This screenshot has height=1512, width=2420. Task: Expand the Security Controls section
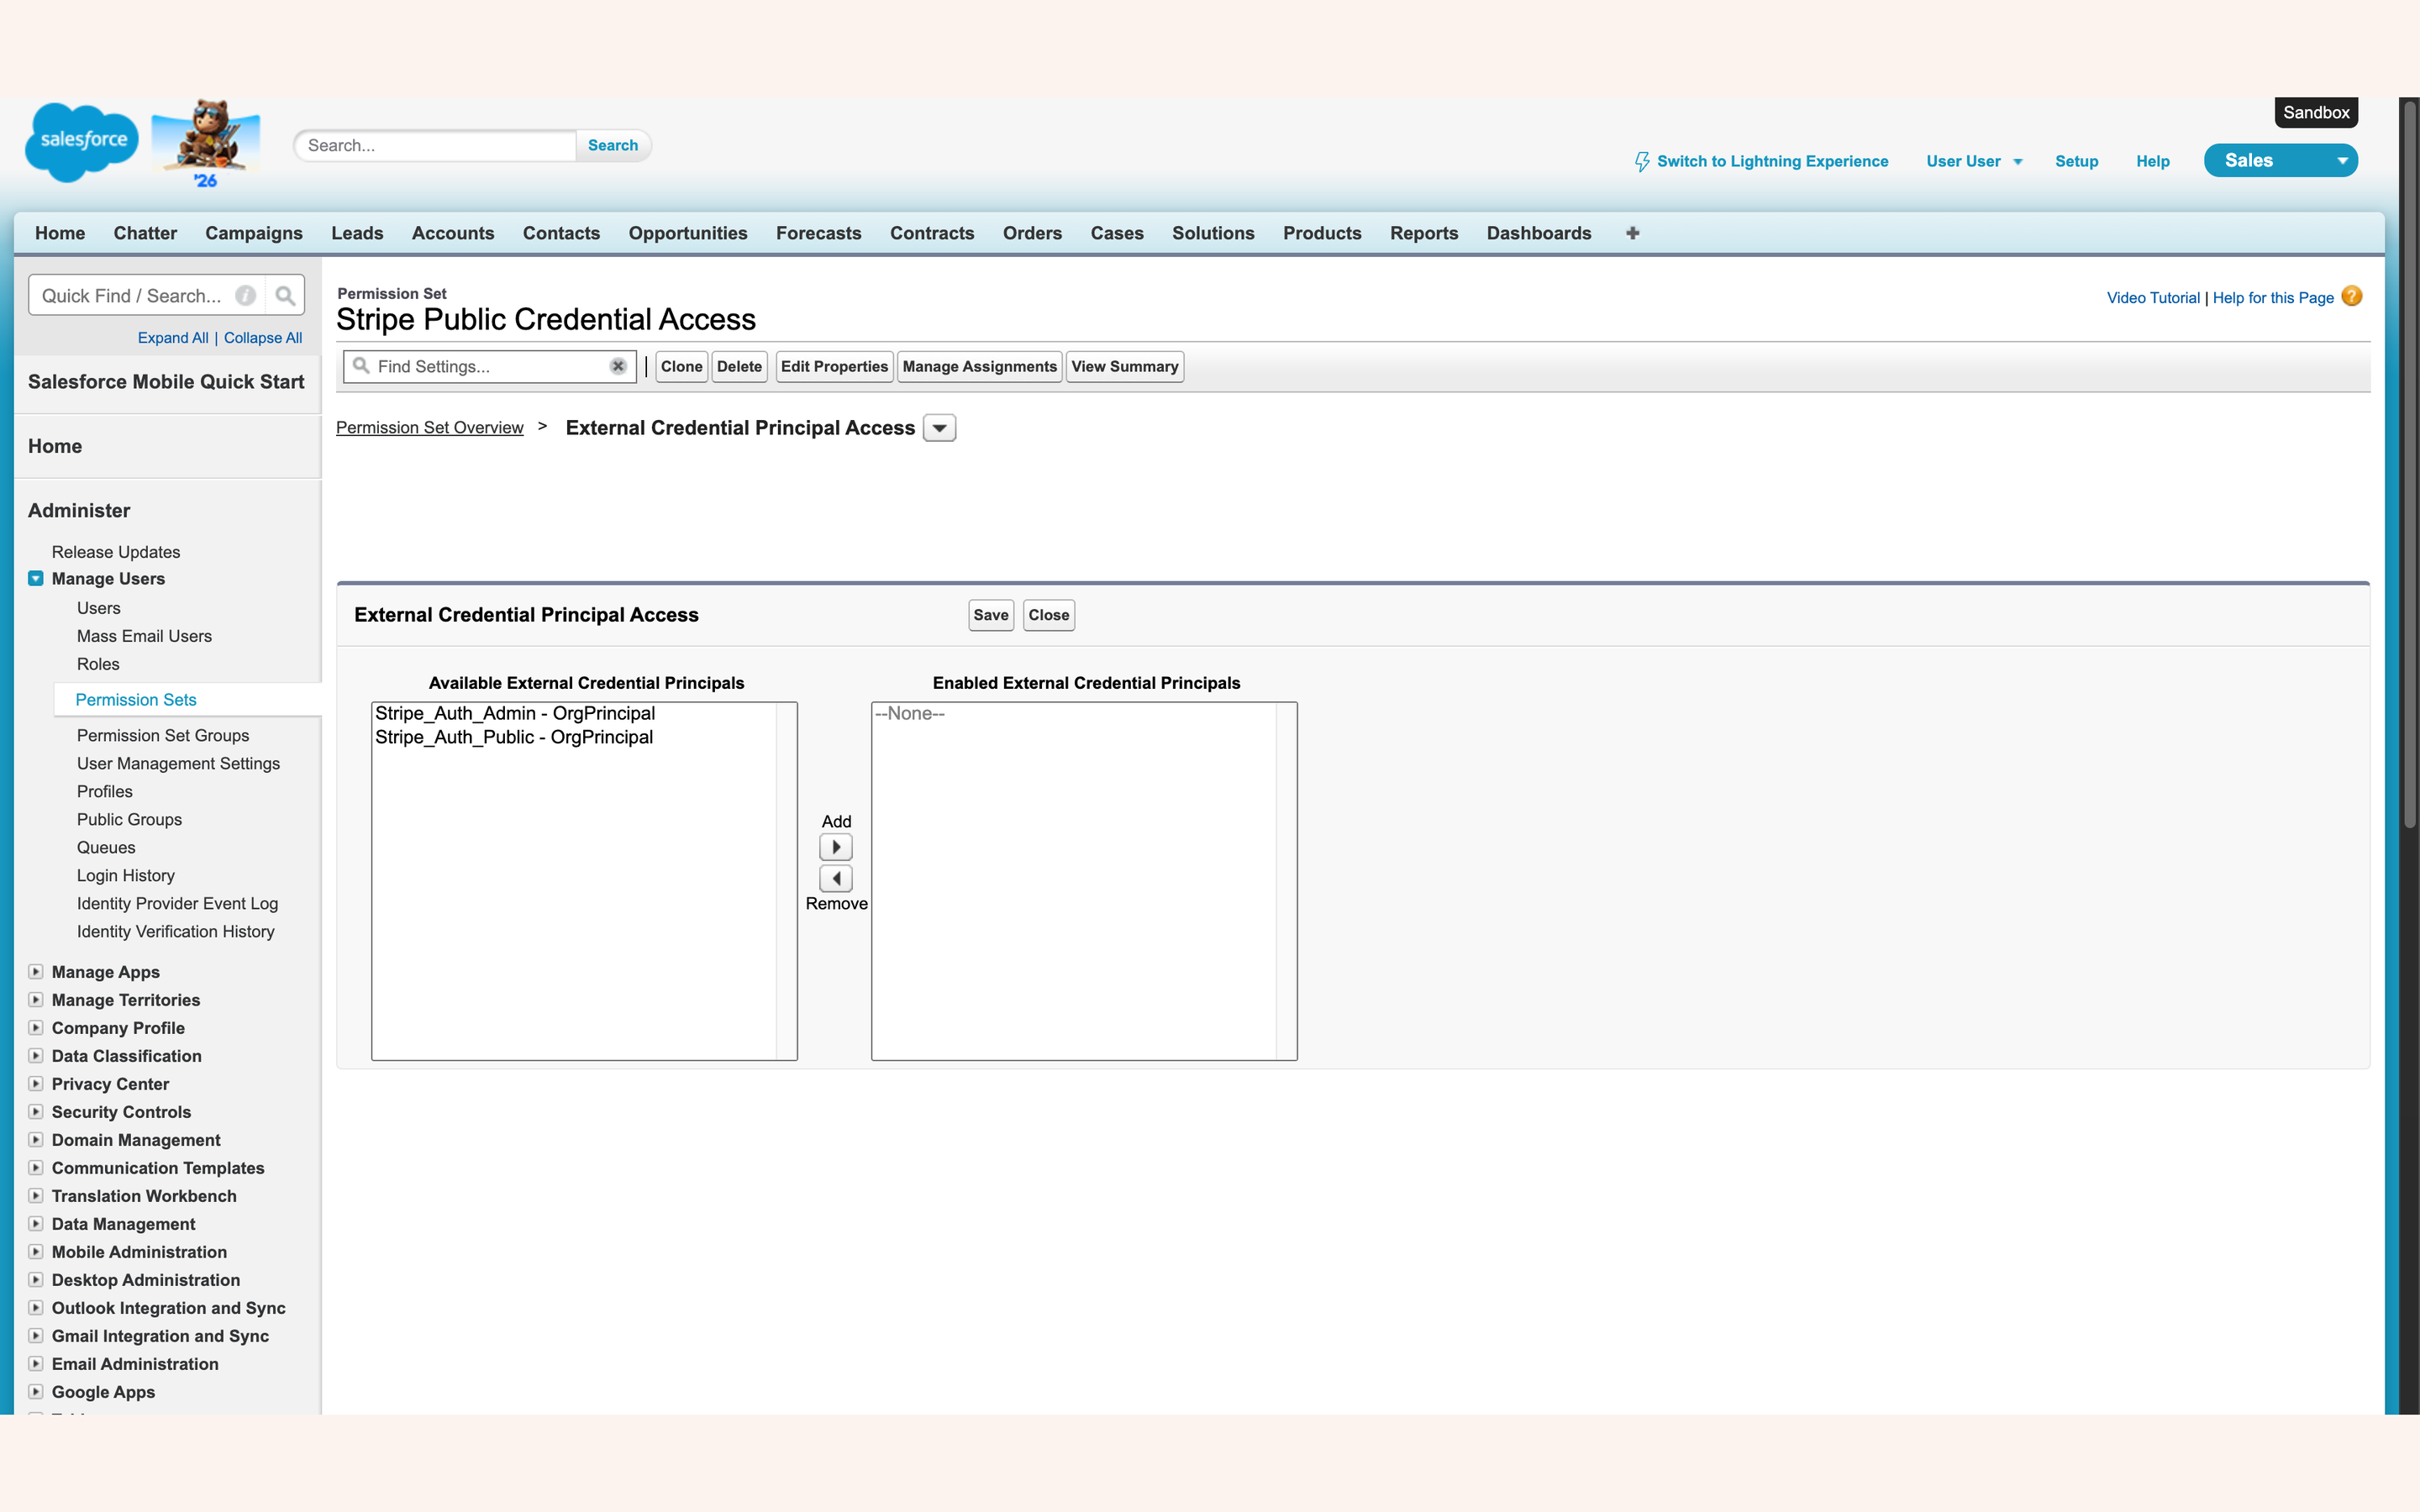click(36, 1112)
